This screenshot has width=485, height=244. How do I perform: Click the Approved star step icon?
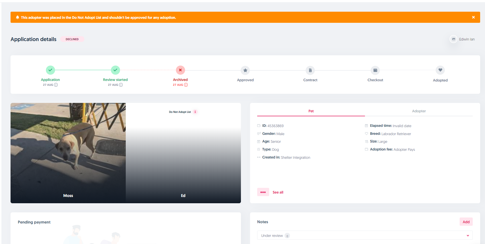click(x=245, y=70)
